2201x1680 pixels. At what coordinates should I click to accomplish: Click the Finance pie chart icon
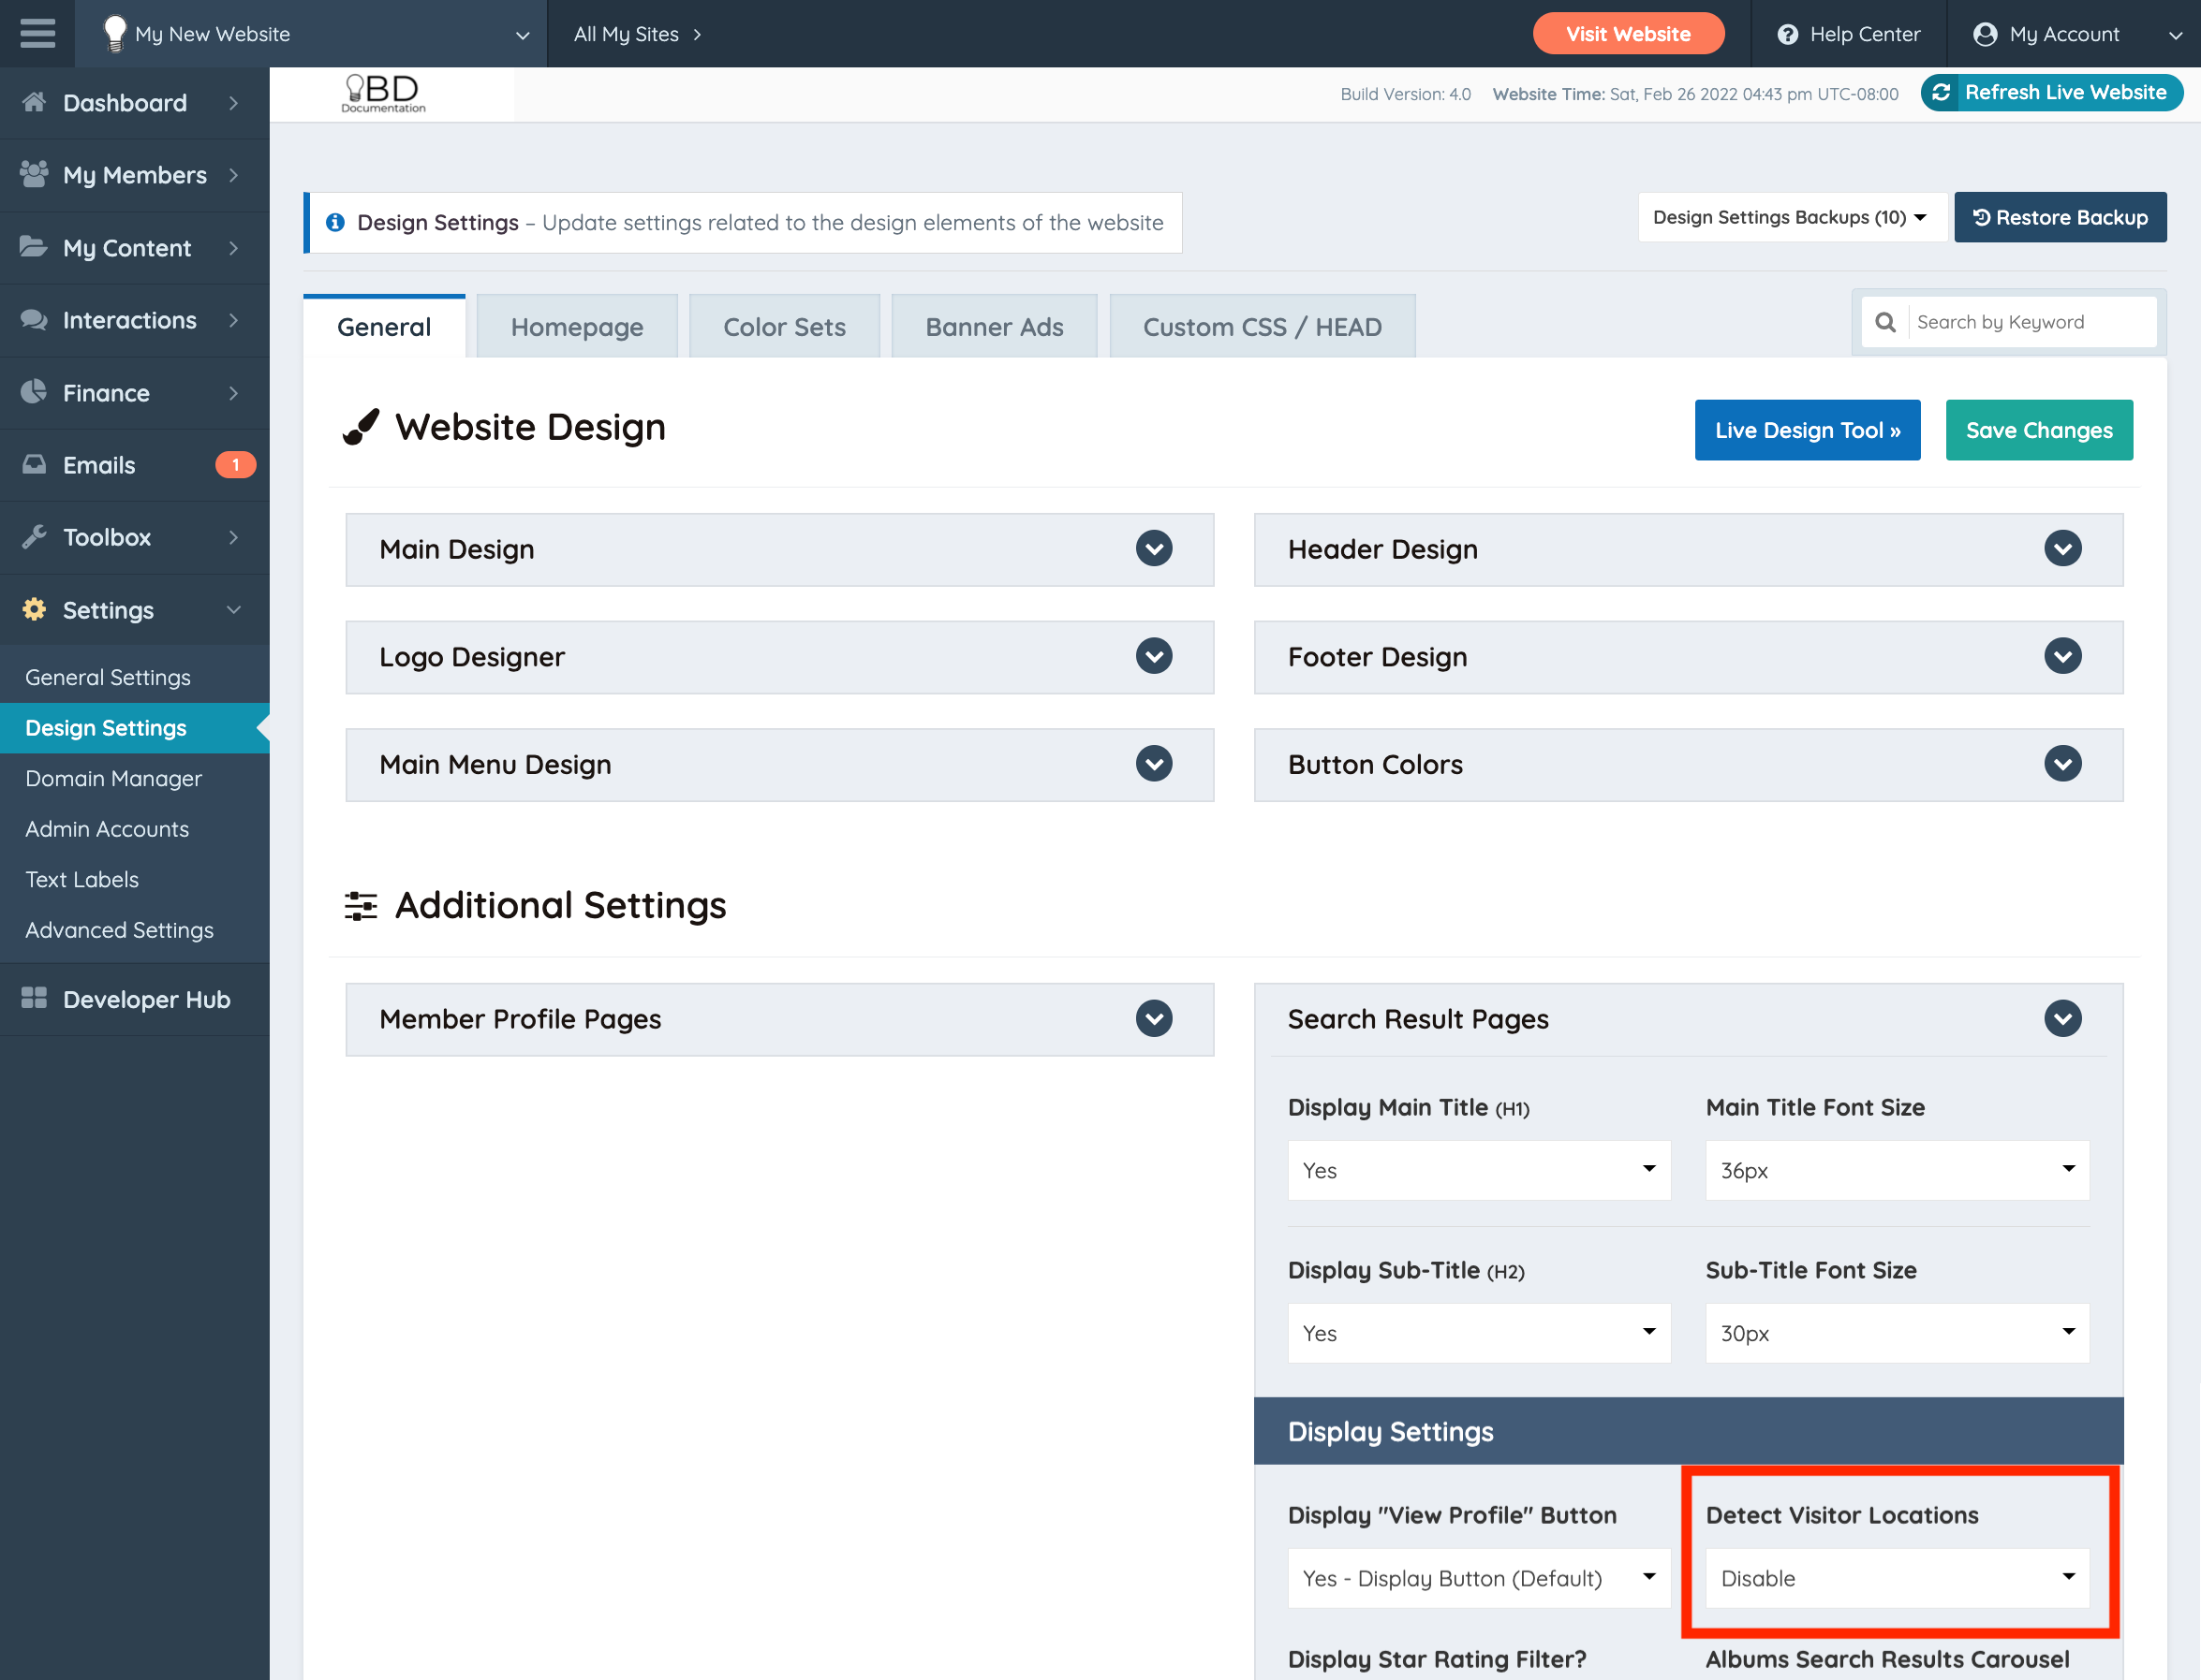point(34,392)
